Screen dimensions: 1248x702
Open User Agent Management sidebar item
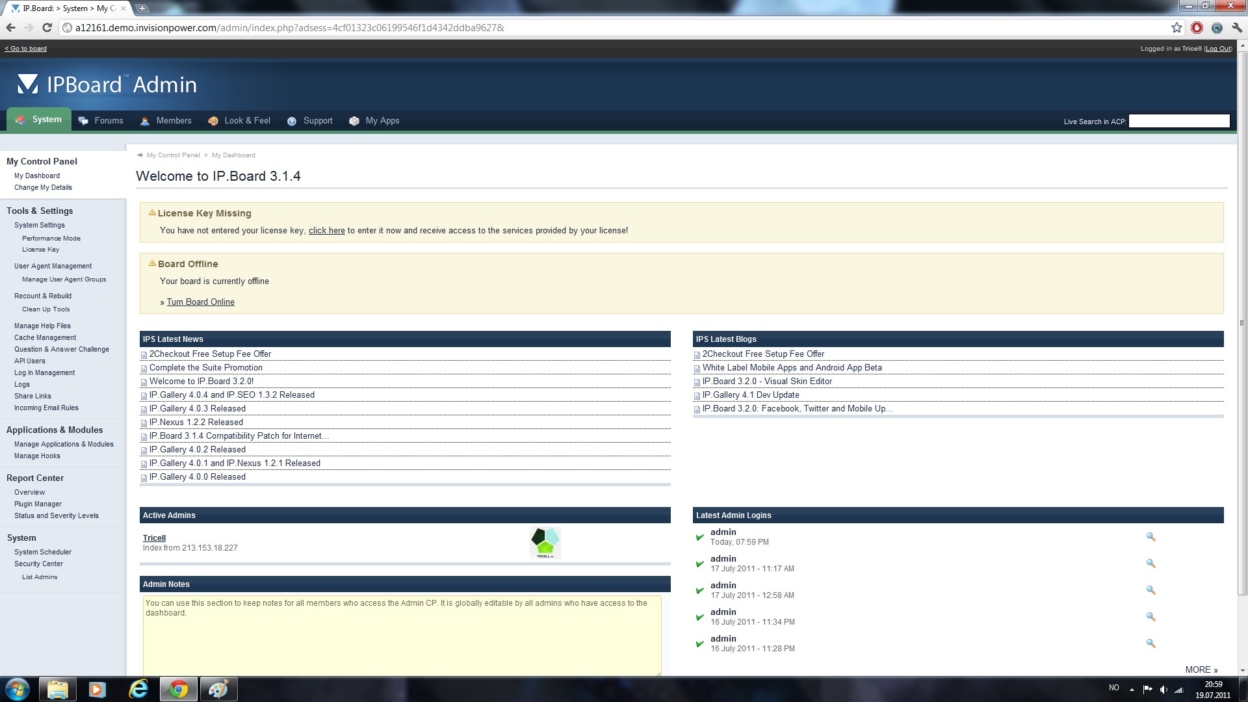[x=53, y=266]
